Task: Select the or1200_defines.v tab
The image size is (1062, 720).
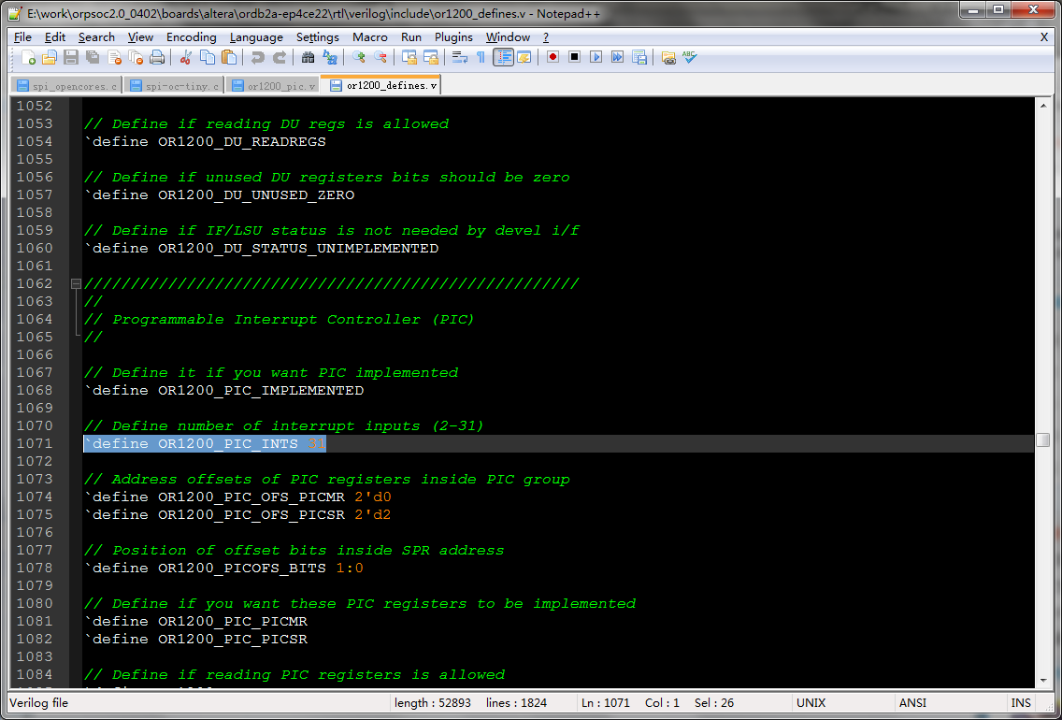Action: pos(382,85)
